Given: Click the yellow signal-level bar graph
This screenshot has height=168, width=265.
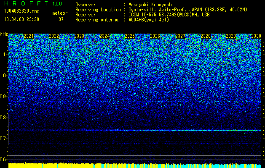Looking at the screenshot, I should click(51, 165).
